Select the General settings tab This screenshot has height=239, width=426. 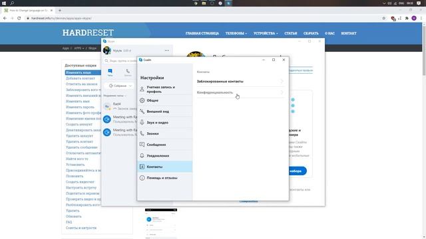click(165, 100)
